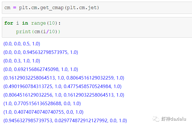
Task: Click last output line starting with 0.9456327985739753
Action: pos(65,121)
